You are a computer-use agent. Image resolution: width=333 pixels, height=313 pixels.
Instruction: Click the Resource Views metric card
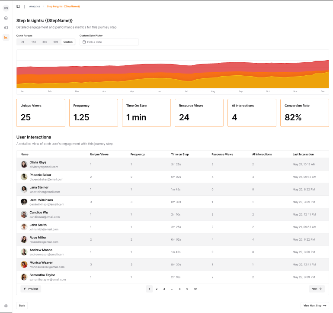tap(199, 113)
